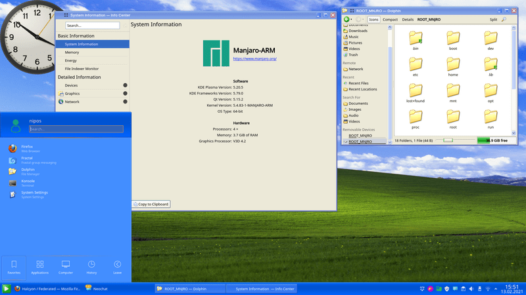
Task: Select Memory in Info Center sidebar
Action: pos(93,52)
